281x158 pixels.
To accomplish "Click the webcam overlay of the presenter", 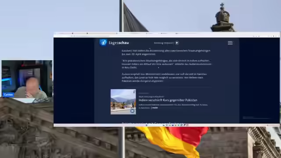I will coord(27,79).
